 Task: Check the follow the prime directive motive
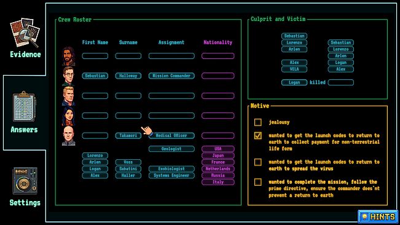pyautogui.click(x=258, y=182)
